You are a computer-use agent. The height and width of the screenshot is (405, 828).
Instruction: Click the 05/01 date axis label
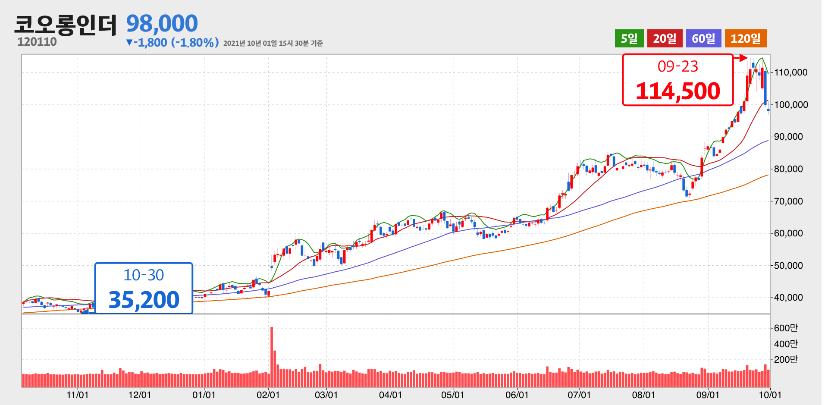point(453,395)
